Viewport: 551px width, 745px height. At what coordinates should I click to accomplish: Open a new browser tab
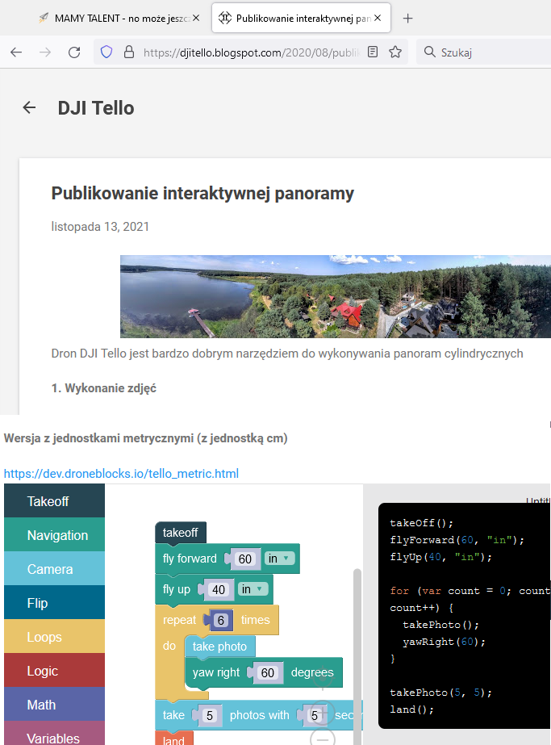(x=408, y=18)
